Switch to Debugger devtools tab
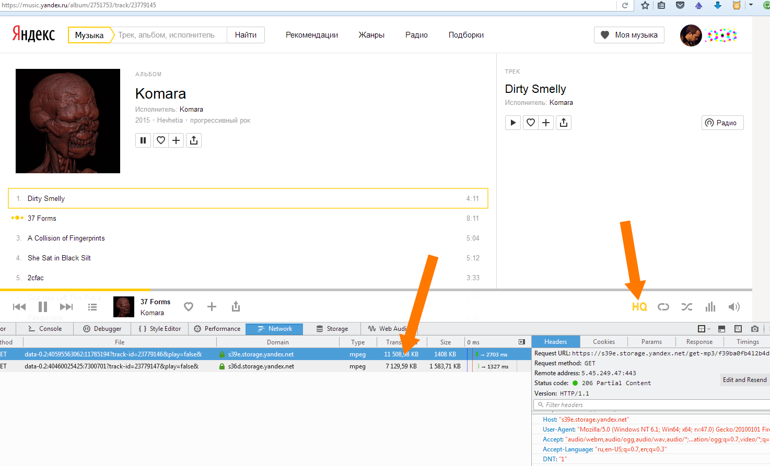 (x=102, y=329)
